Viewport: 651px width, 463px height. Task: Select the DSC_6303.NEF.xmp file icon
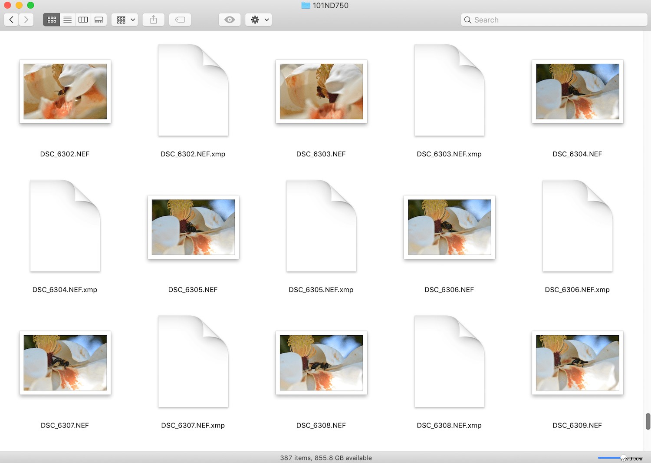click(449, 90)
